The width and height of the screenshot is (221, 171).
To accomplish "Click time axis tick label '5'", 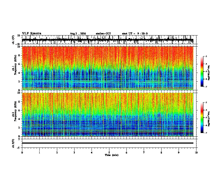I will [109, 153].
